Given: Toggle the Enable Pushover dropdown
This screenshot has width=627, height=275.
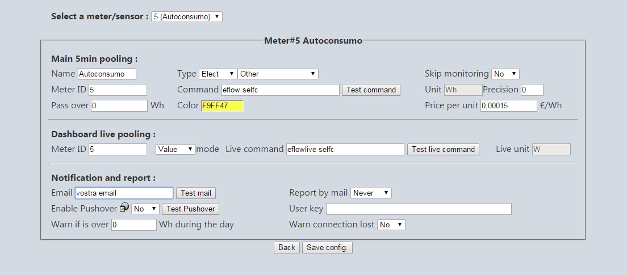Looking at the screenshot, I should pos(145,209).
